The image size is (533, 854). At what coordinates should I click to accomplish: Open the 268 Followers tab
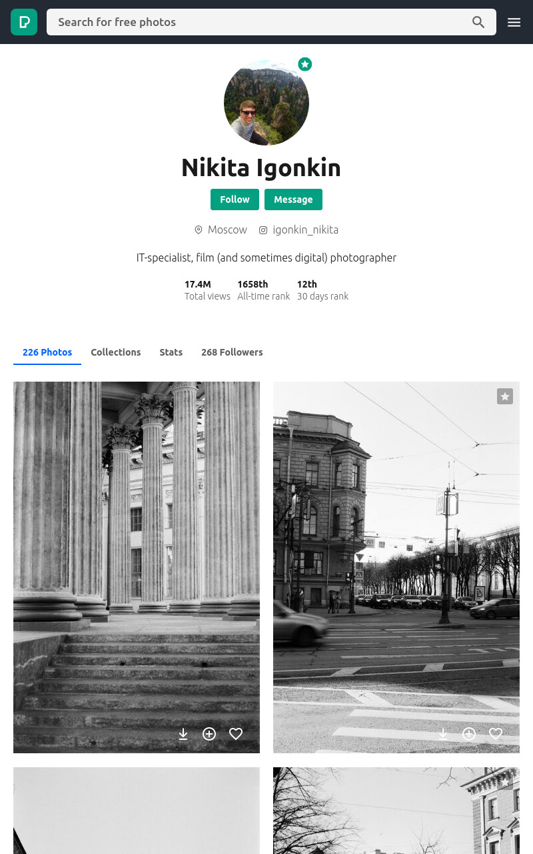tap(232, 352)
